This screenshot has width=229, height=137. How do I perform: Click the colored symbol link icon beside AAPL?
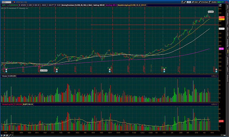click(14, 2)
